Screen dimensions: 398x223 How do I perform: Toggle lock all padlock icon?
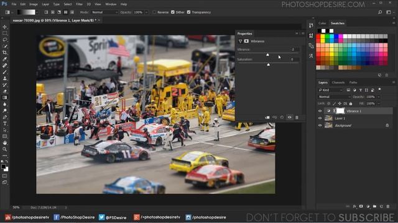351,103
